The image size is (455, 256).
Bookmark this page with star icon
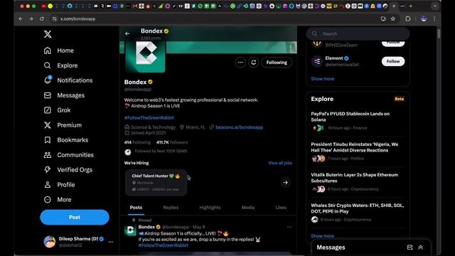pyautogui.click(x=393, y=19)
